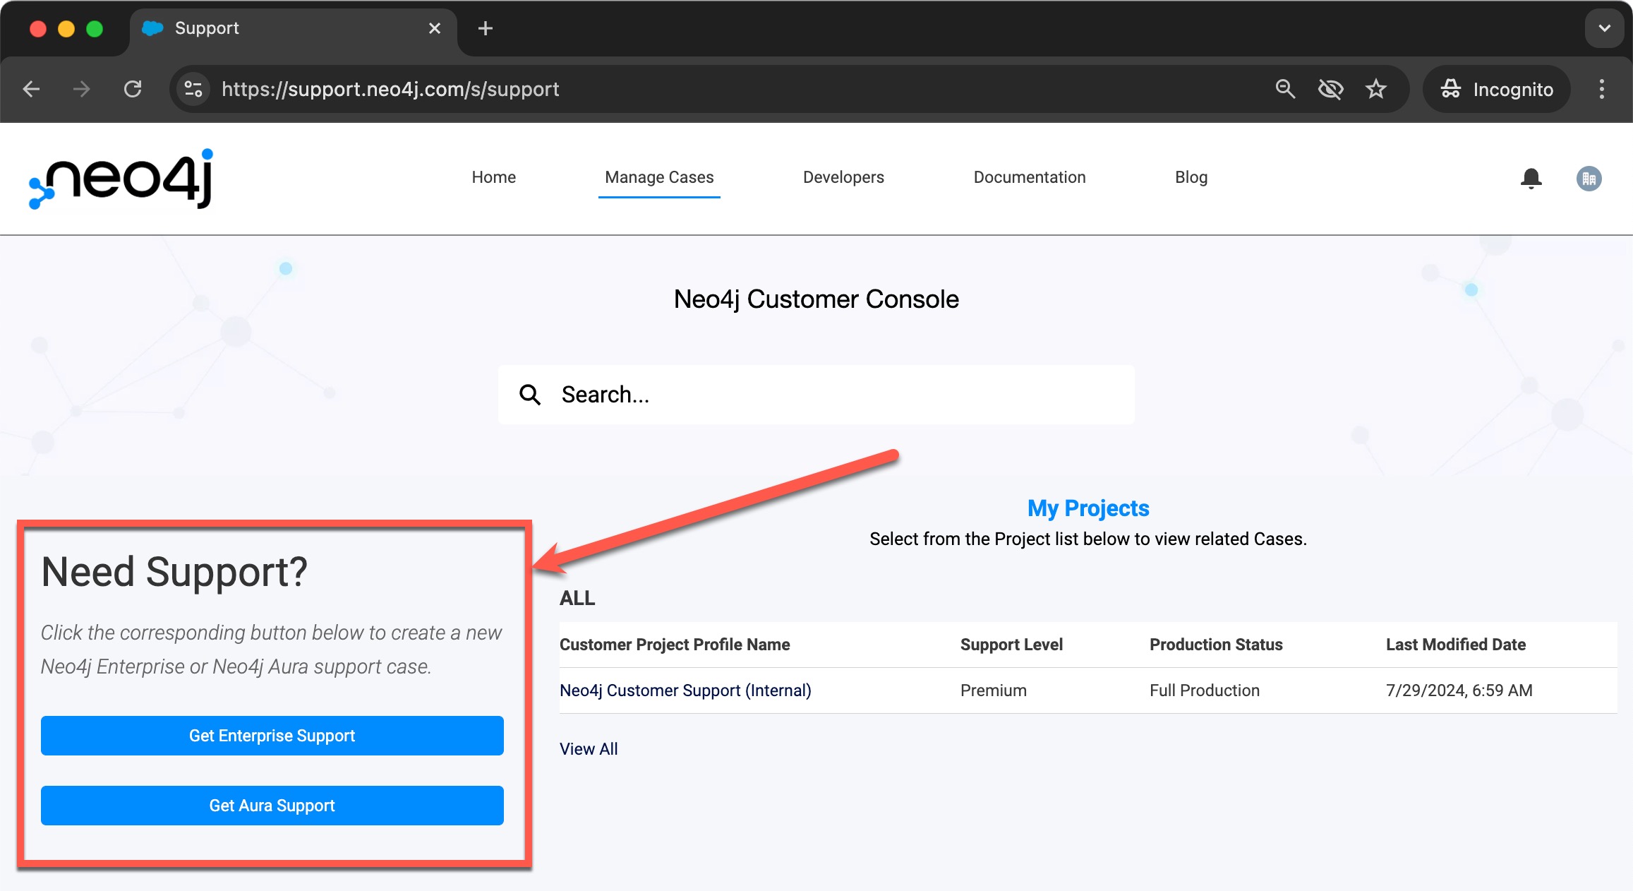Click the ALL list label
1633x891 pixels.
click(x=577, y=598)
